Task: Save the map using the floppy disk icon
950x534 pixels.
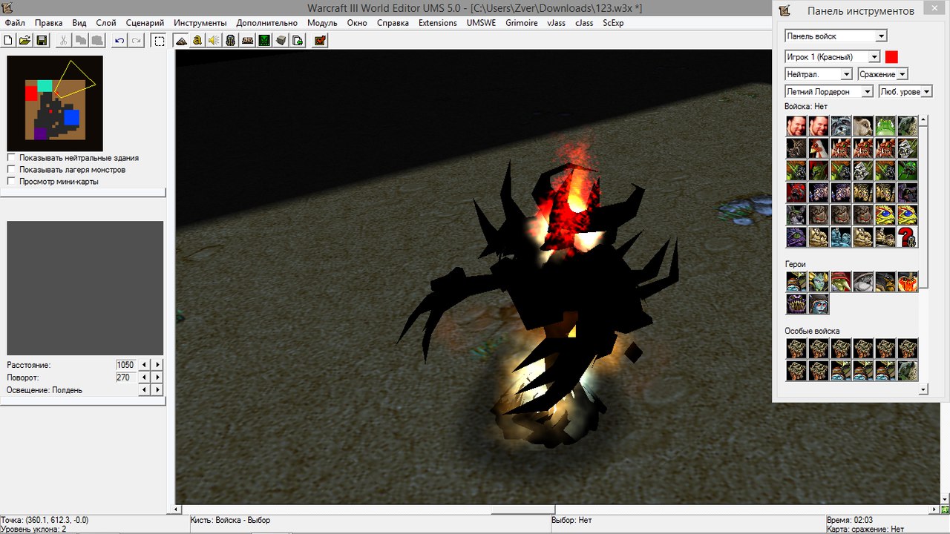Action: click(42, 40)
